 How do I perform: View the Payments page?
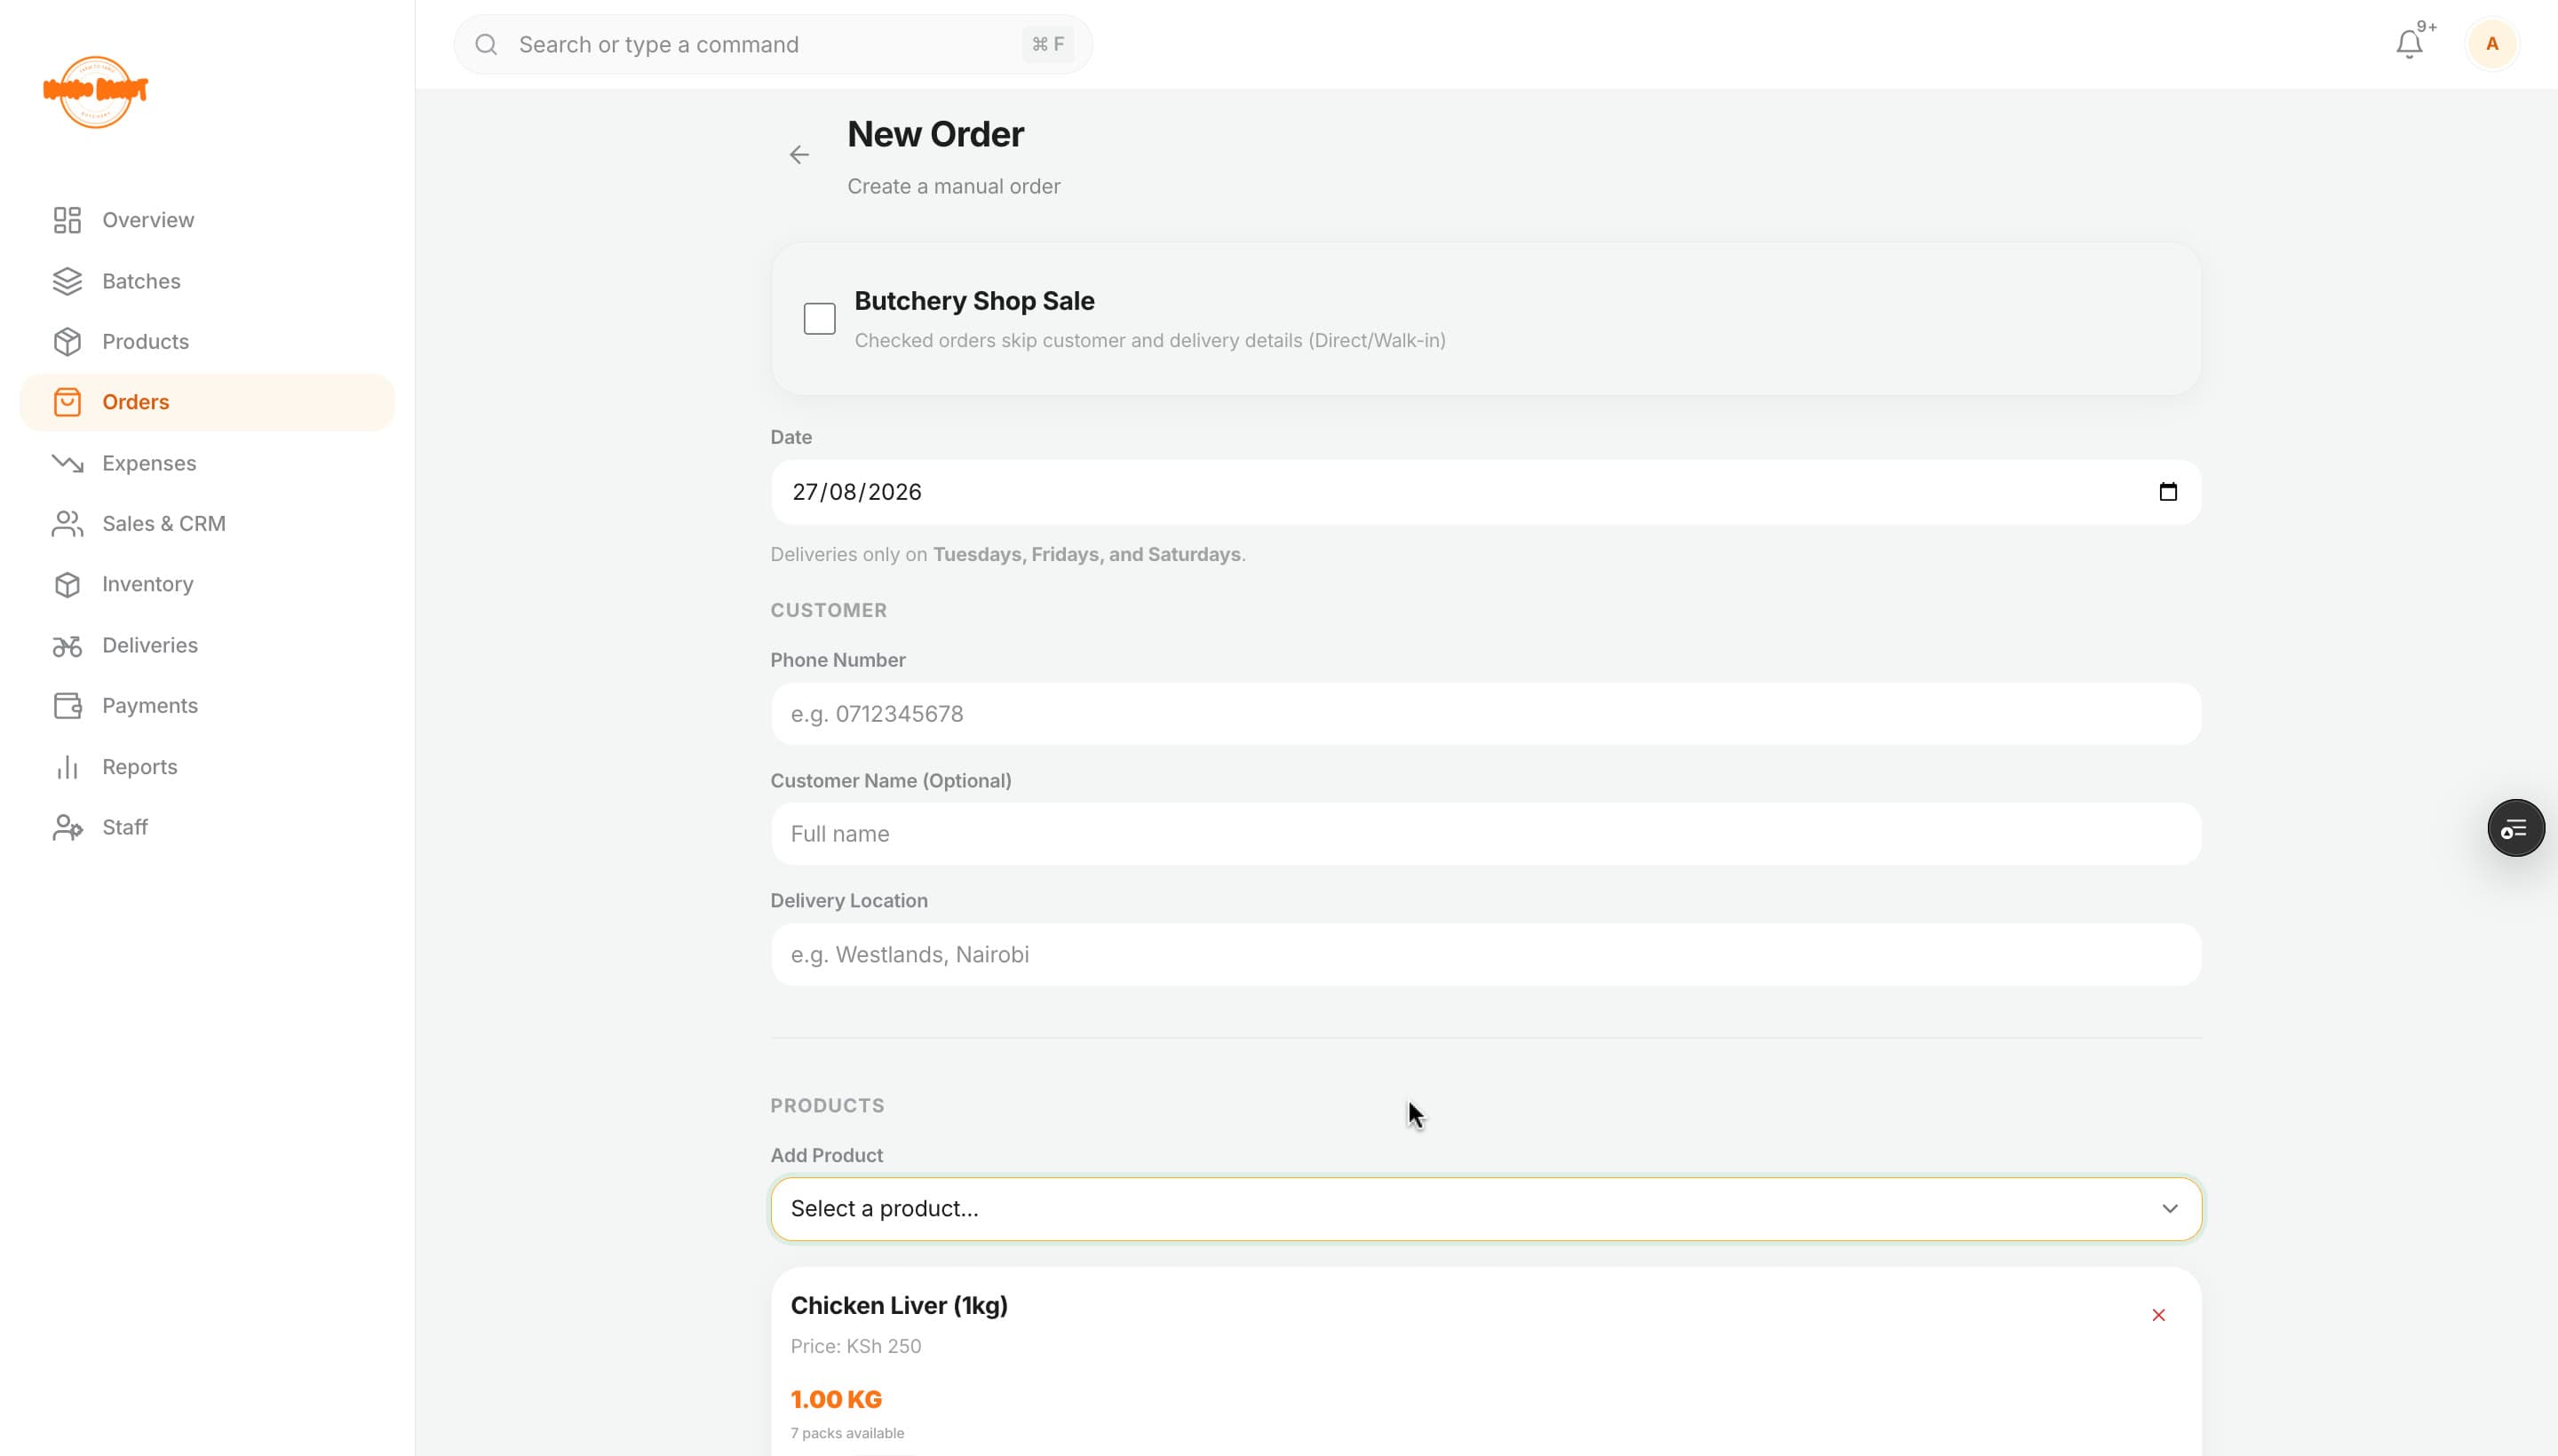point(207,706)
